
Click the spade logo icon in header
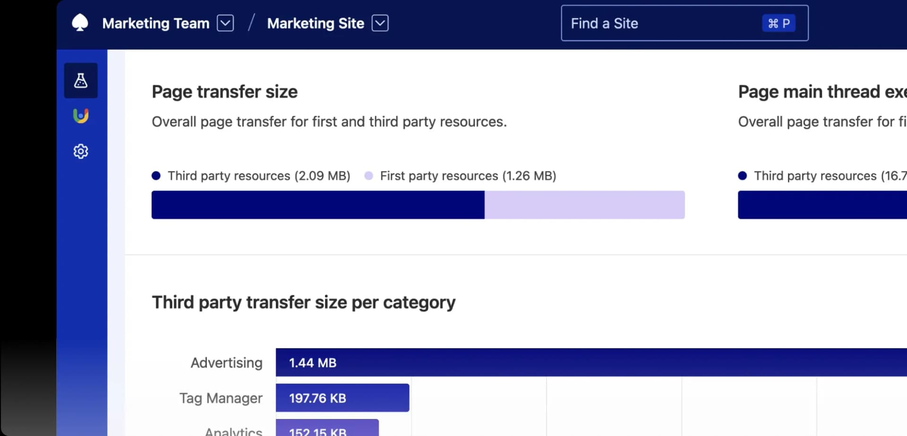[x=80, y=23]
